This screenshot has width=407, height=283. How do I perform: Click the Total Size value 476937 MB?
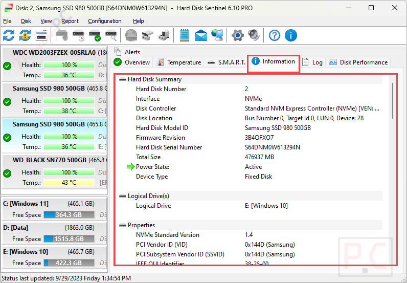259,157
